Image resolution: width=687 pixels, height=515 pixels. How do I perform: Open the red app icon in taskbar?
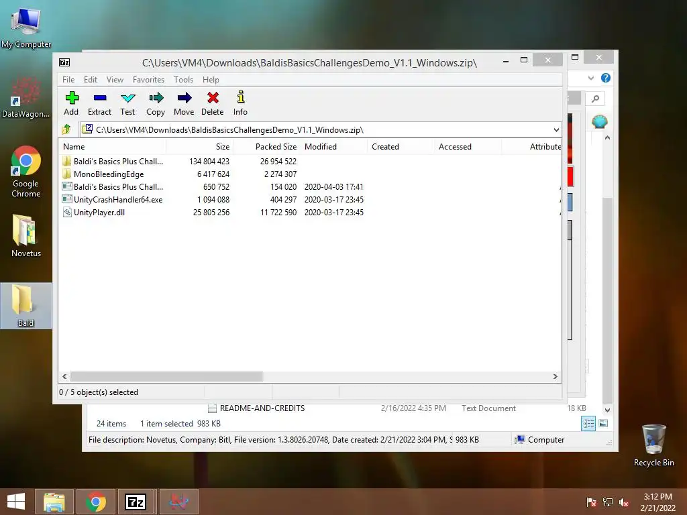(178, 502)
